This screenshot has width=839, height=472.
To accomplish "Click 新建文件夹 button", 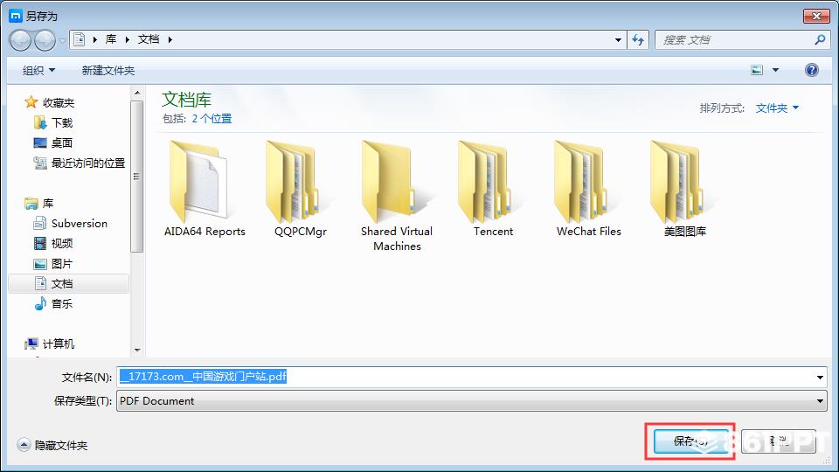I will (108, 70).
